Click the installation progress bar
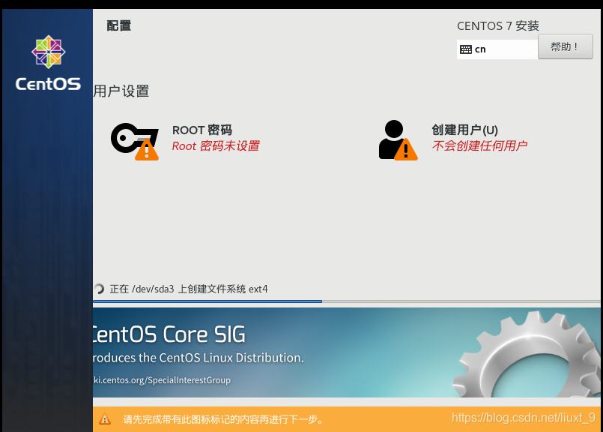The height and width of the screenshot is (432, 603). point(347,301)
